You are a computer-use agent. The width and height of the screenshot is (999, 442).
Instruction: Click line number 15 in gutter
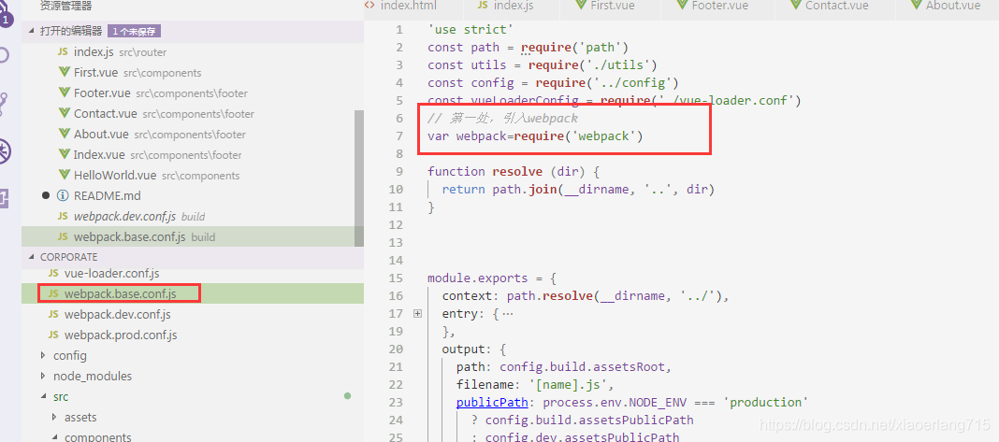point(396,278)
